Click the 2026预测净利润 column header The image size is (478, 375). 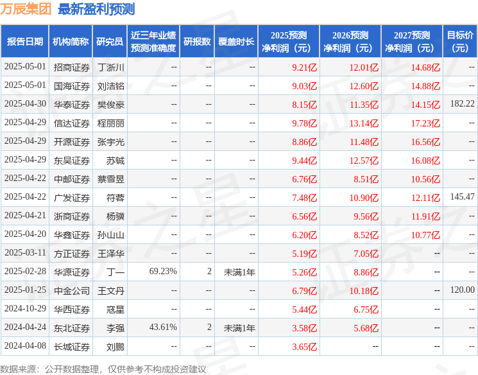pyautogui.click(x=350, y=42)
